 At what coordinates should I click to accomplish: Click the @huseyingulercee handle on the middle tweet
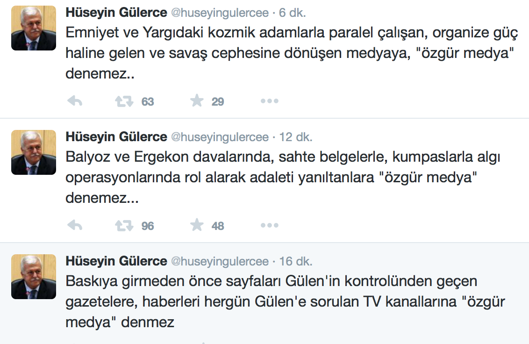(219, 137)
